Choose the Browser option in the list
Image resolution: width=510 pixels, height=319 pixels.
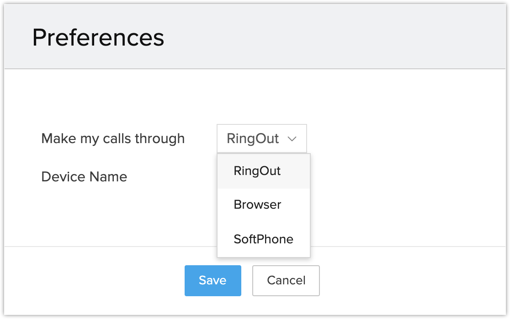tap(257, 205)
